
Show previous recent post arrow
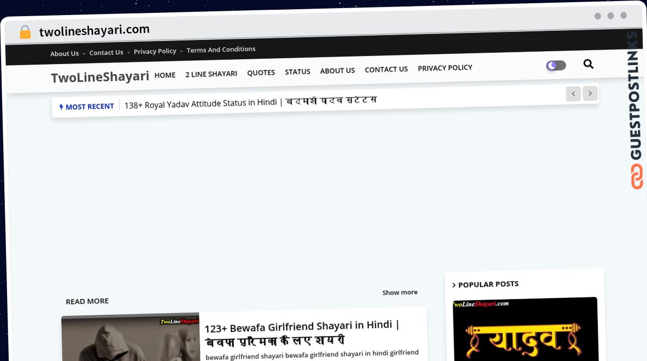[573, 94]
